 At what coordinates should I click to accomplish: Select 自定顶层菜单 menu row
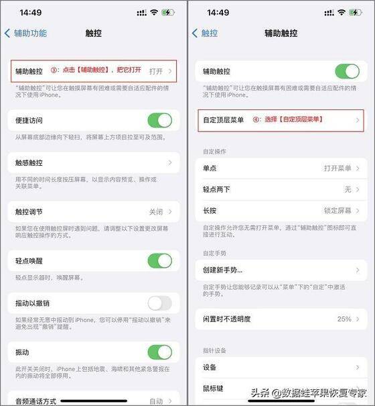click(281, 120)
